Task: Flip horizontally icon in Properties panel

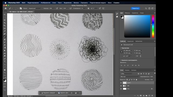Action: click(x=137, y=56)
